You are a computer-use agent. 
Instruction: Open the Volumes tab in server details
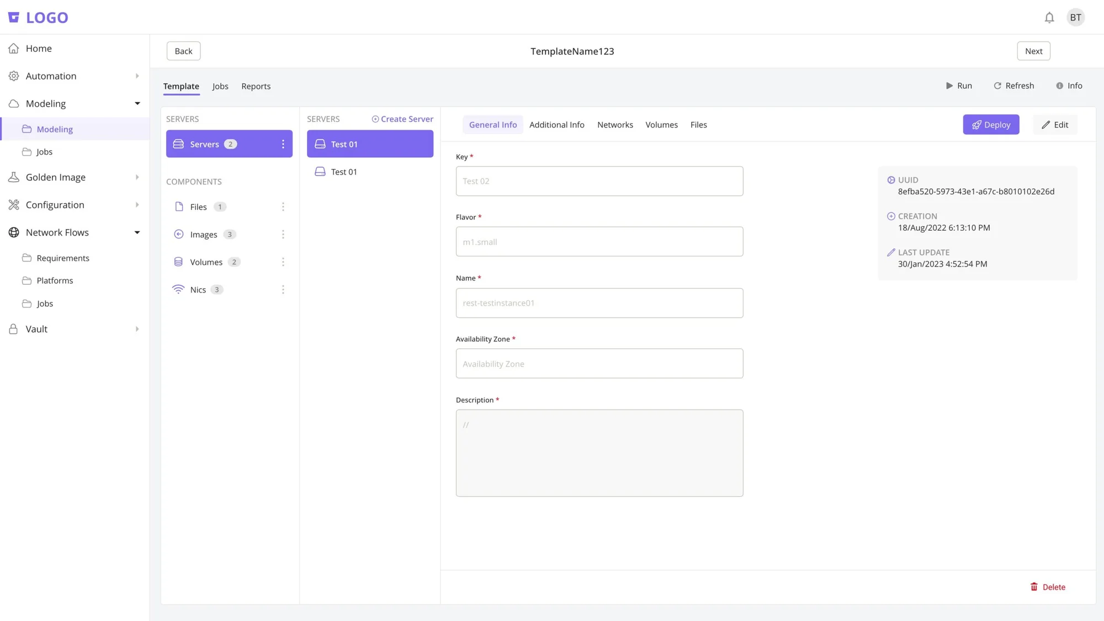pyautogui.click(x=661, y=125)
